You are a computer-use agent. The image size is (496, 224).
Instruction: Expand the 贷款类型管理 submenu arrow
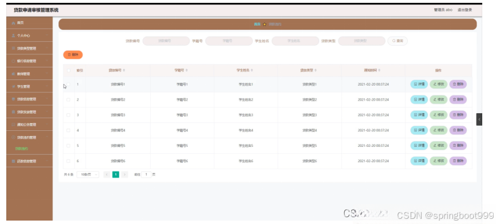click(47, 48)
